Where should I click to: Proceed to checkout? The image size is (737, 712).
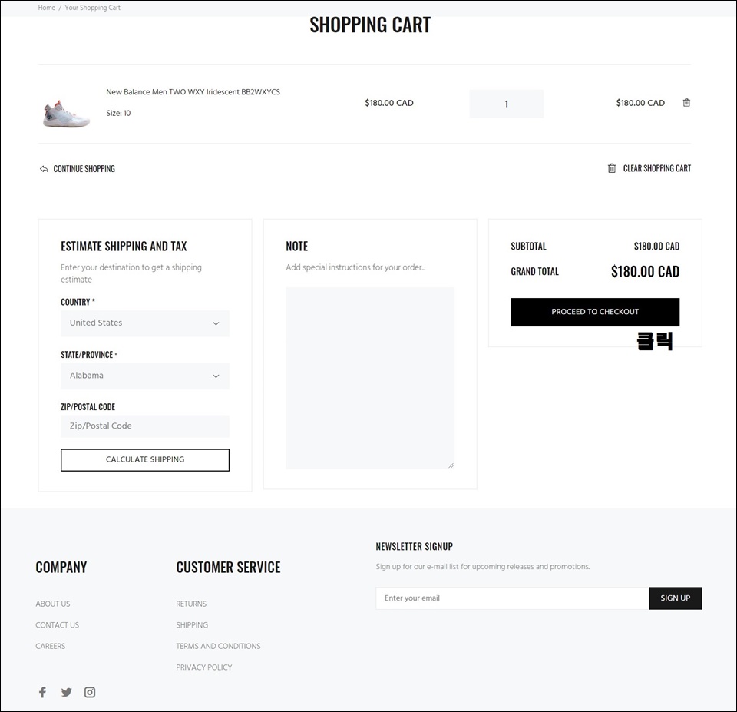pos(595,312)
